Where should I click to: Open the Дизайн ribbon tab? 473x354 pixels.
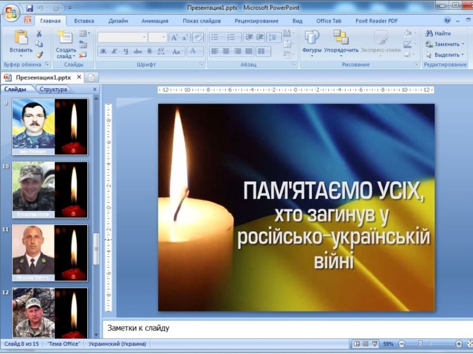118,21
